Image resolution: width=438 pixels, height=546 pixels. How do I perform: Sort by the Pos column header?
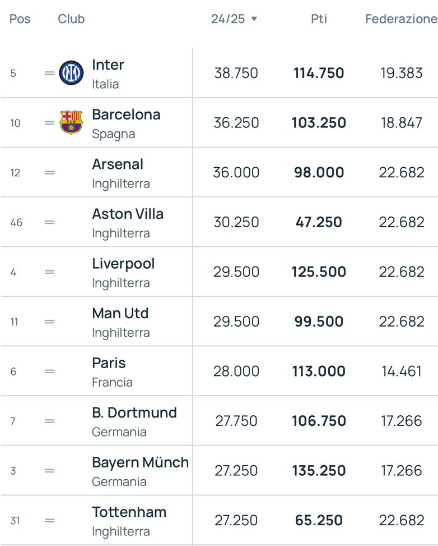click(20, 19)
